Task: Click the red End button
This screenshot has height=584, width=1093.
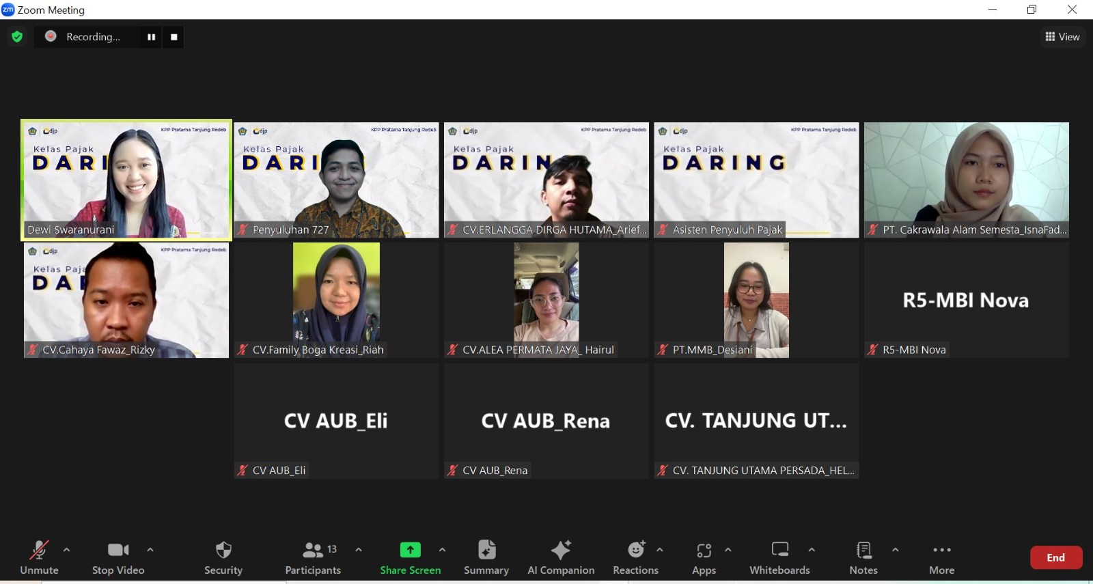Action: [1055, 557]
